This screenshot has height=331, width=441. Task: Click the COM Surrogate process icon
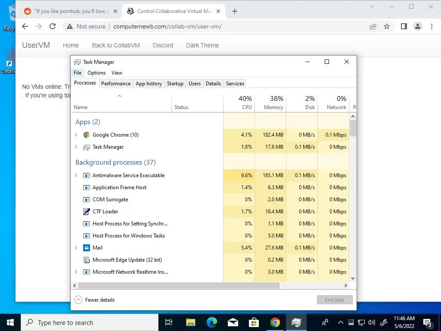(x=86, y=200)
